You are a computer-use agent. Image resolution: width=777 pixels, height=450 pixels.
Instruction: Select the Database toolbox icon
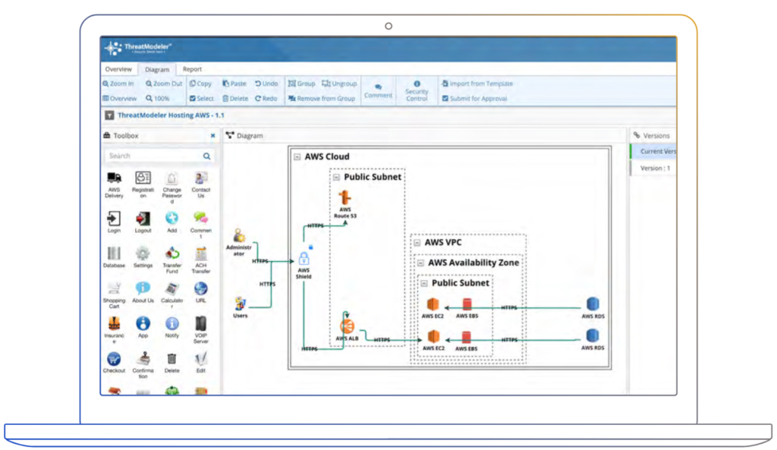click(x=114, y=253)
